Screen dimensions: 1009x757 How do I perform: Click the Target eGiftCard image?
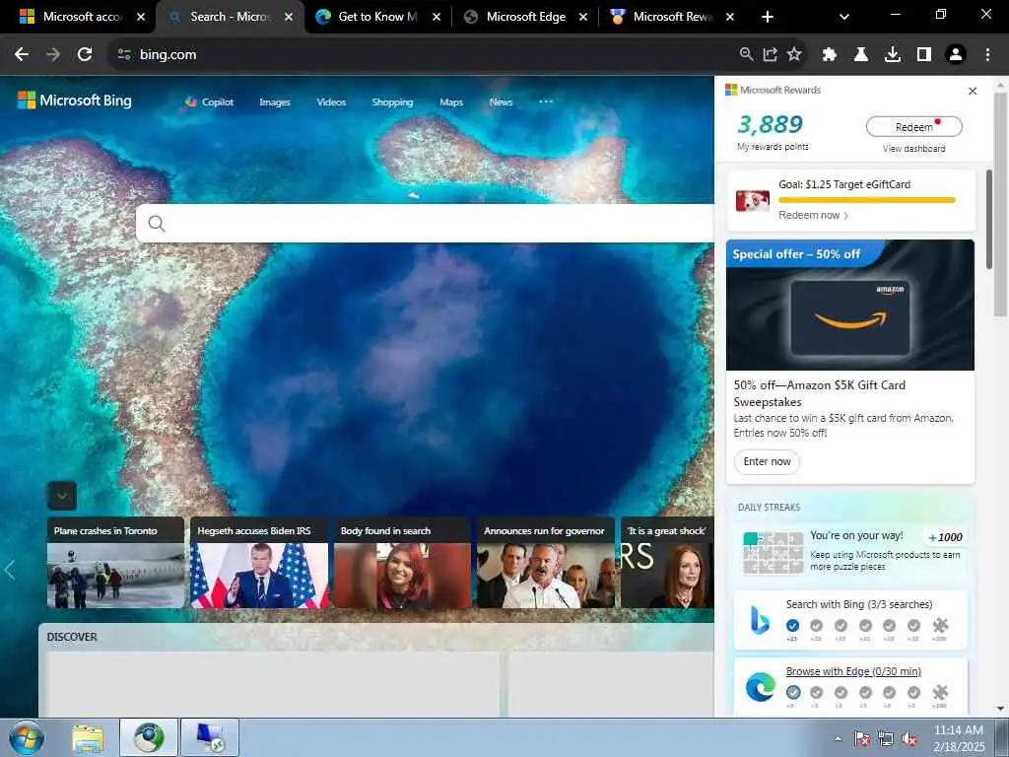tap(752, 200)
